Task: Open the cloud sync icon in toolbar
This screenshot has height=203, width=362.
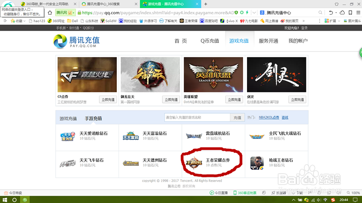Action: coord(342,13)
